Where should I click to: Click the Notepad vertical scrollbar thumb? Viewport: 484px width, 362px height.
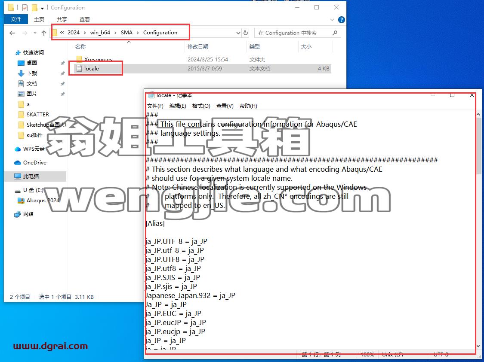pyautogui.click(x=478, y=146)
